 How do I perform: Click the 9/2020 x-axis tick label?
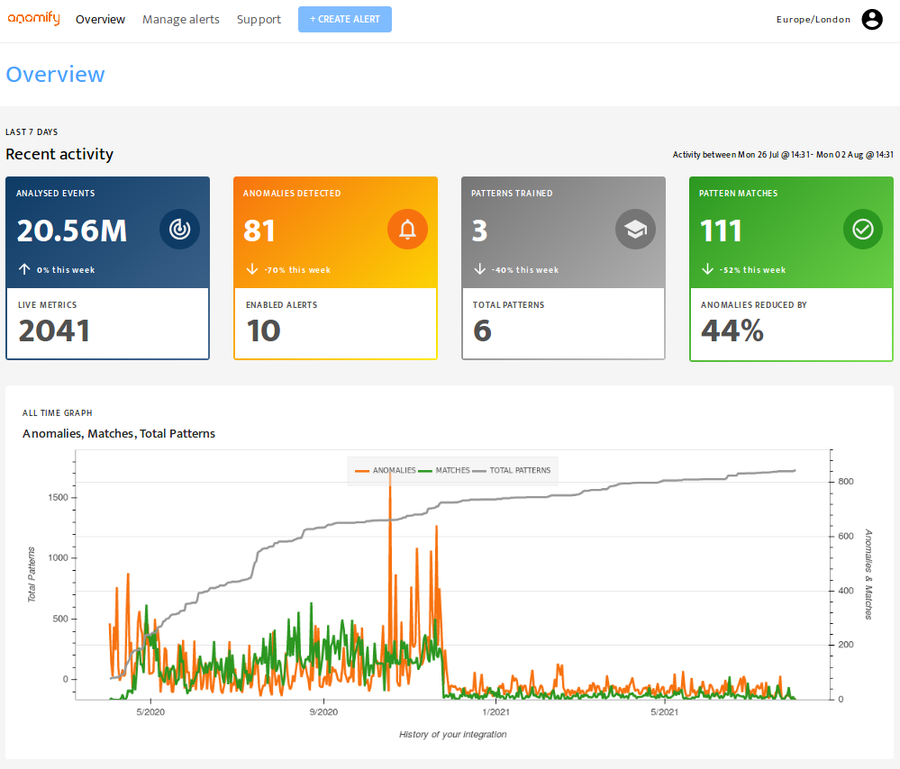point(323,712)
